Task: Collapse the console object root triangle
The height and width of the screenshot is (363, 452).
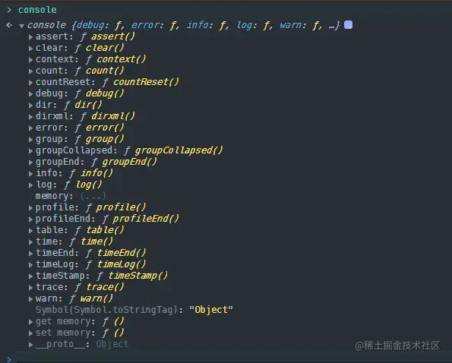Action: tap(21, 26)
